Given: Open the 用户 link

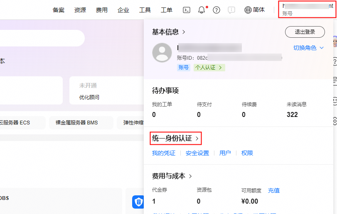Looking at the screenshot, I should pos(225,153).
